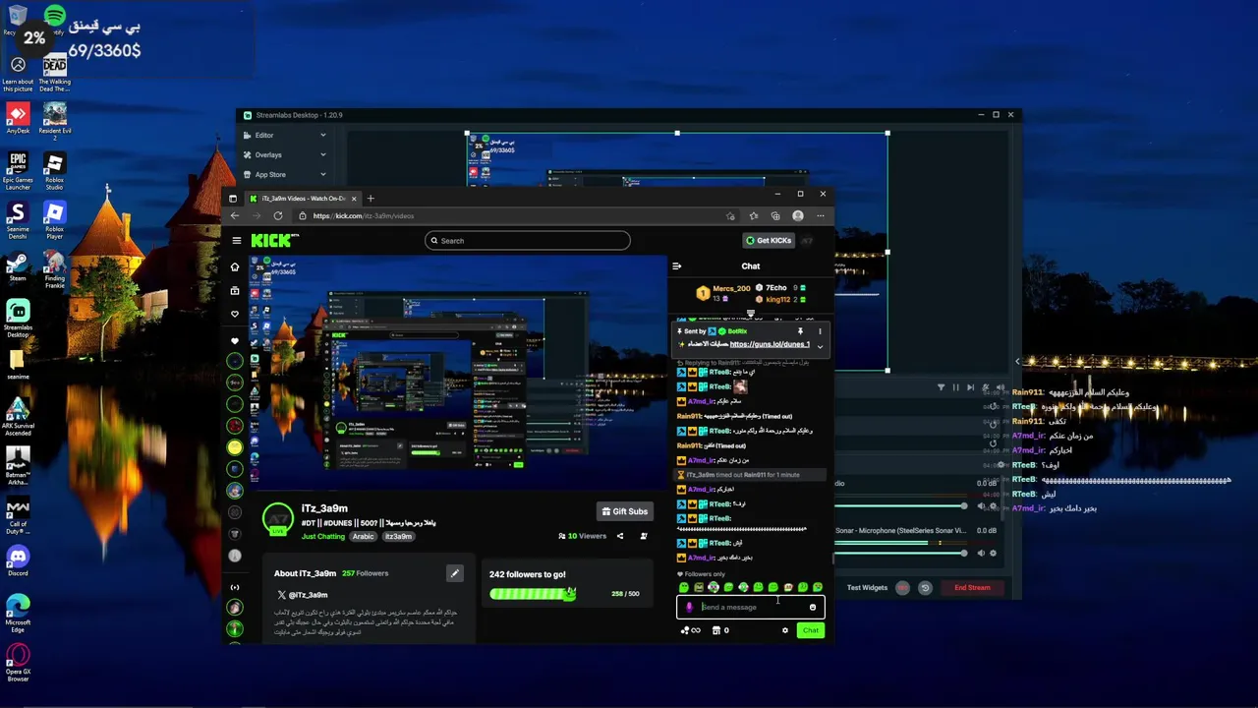Viewport: 1258px width, 708px height.
Task: Send message with green Chat button
Action: (x=810, y=630)
